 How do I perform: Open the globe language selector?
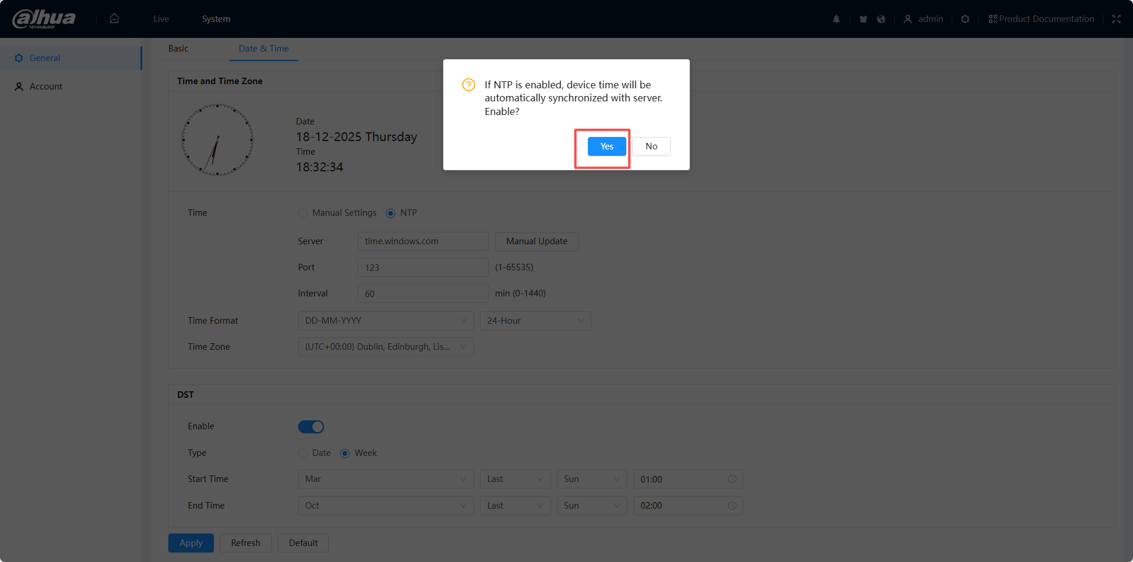[881, 19]
